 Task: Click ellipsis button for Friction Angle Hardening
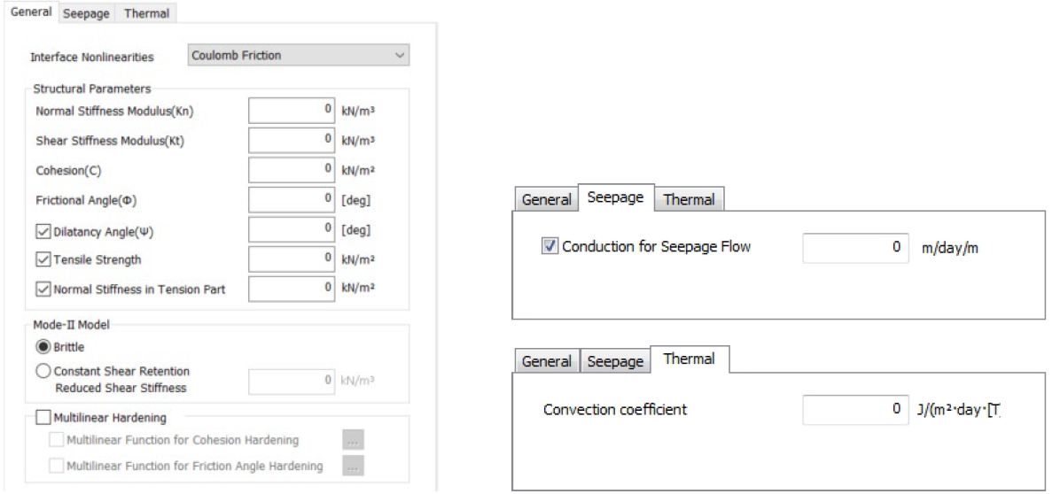tap(354, 466)
